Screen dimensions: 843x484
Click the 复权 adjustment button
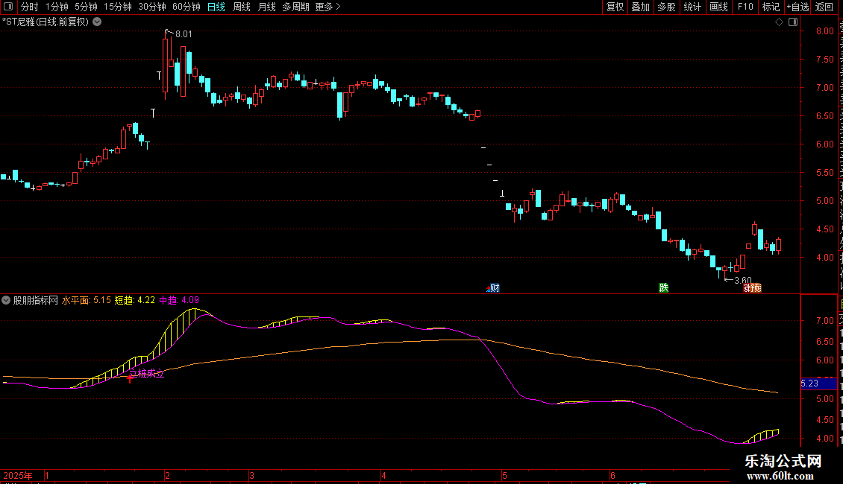615,7
